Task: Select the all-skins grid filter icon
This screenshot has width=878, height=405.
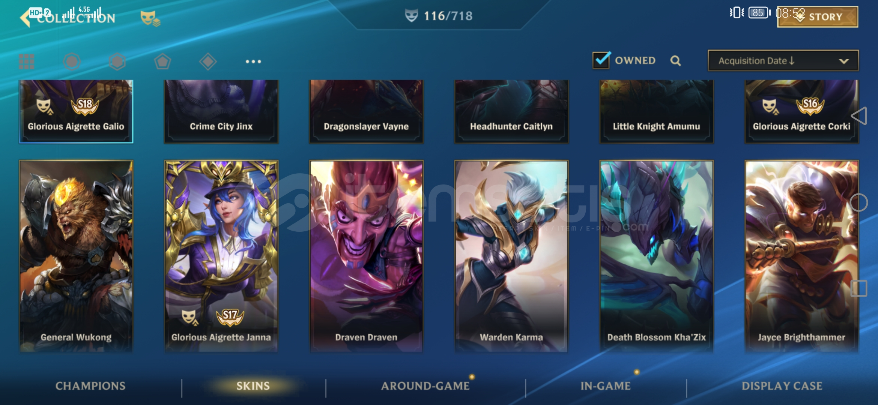Action: [27, 61]
